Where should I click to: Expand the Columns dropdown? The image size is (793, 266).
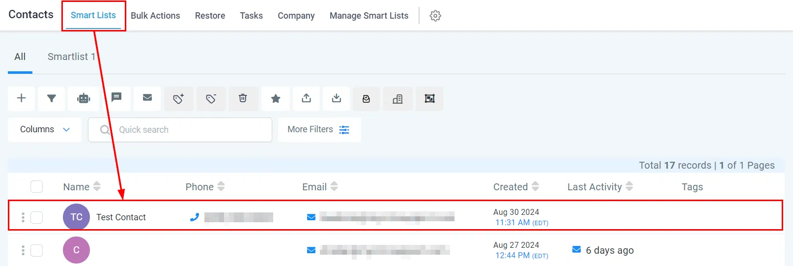click(x=45, y=129)
